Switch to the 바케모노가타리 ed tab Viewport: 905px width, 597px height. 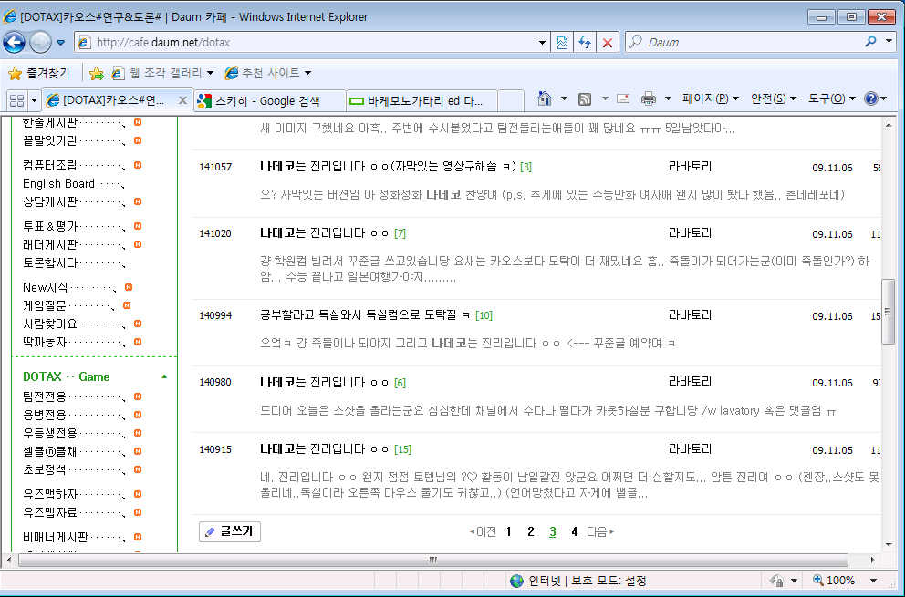coord(423,100)
